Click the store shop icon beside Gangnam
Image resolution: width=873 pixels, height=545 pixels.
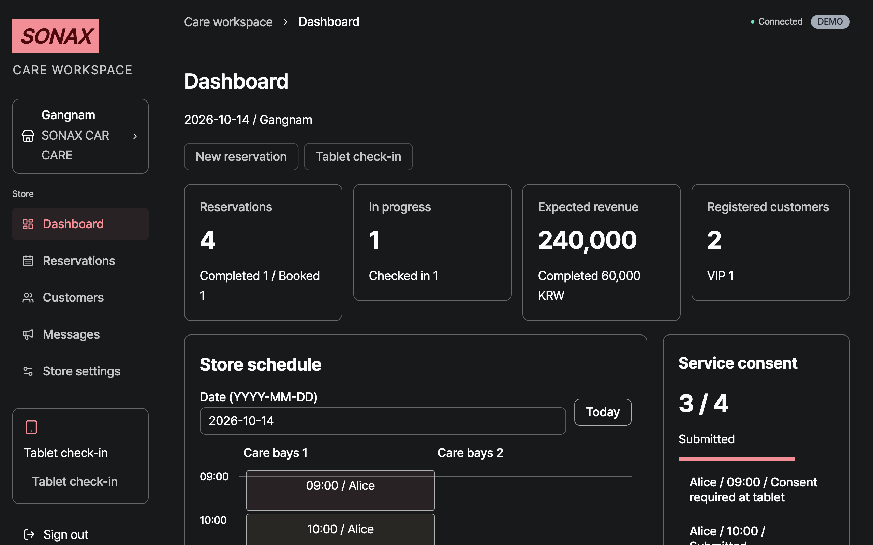point(28,136)
